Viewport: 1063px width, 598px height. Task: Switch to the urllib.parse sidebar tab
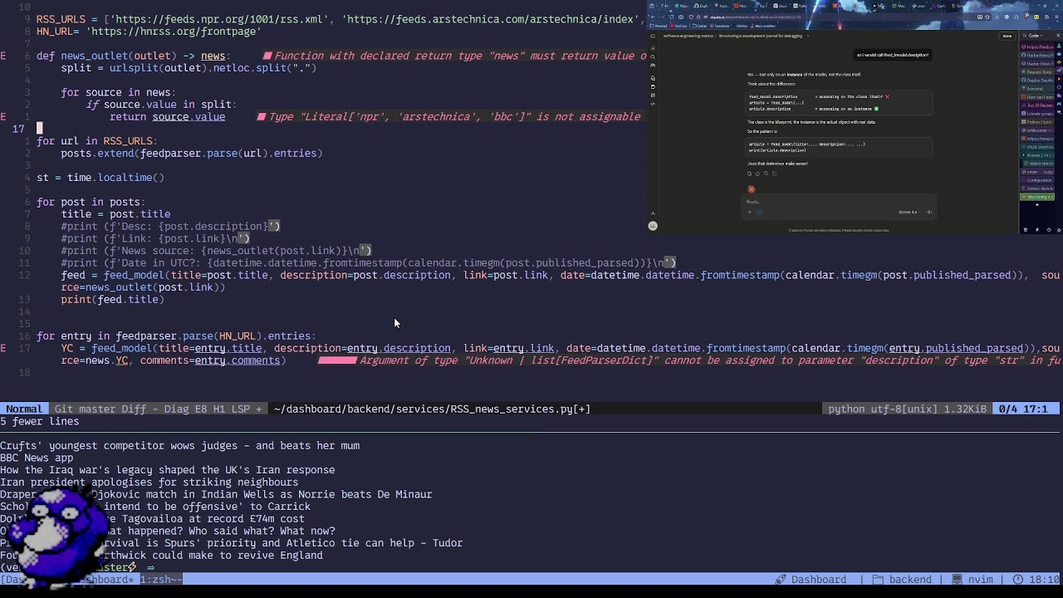tap(1037, 130)
